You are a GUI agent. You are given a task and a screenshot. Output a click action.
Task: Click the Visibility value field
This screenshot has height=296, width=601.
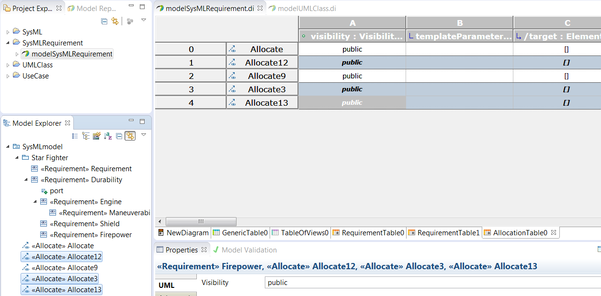(433, 283)
